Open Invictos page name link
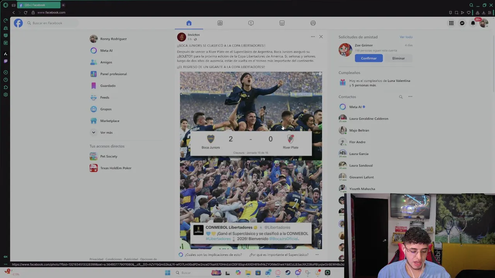The width and height of the screenshot is (495, 278). pyautogui.click(x=194, y=35)
